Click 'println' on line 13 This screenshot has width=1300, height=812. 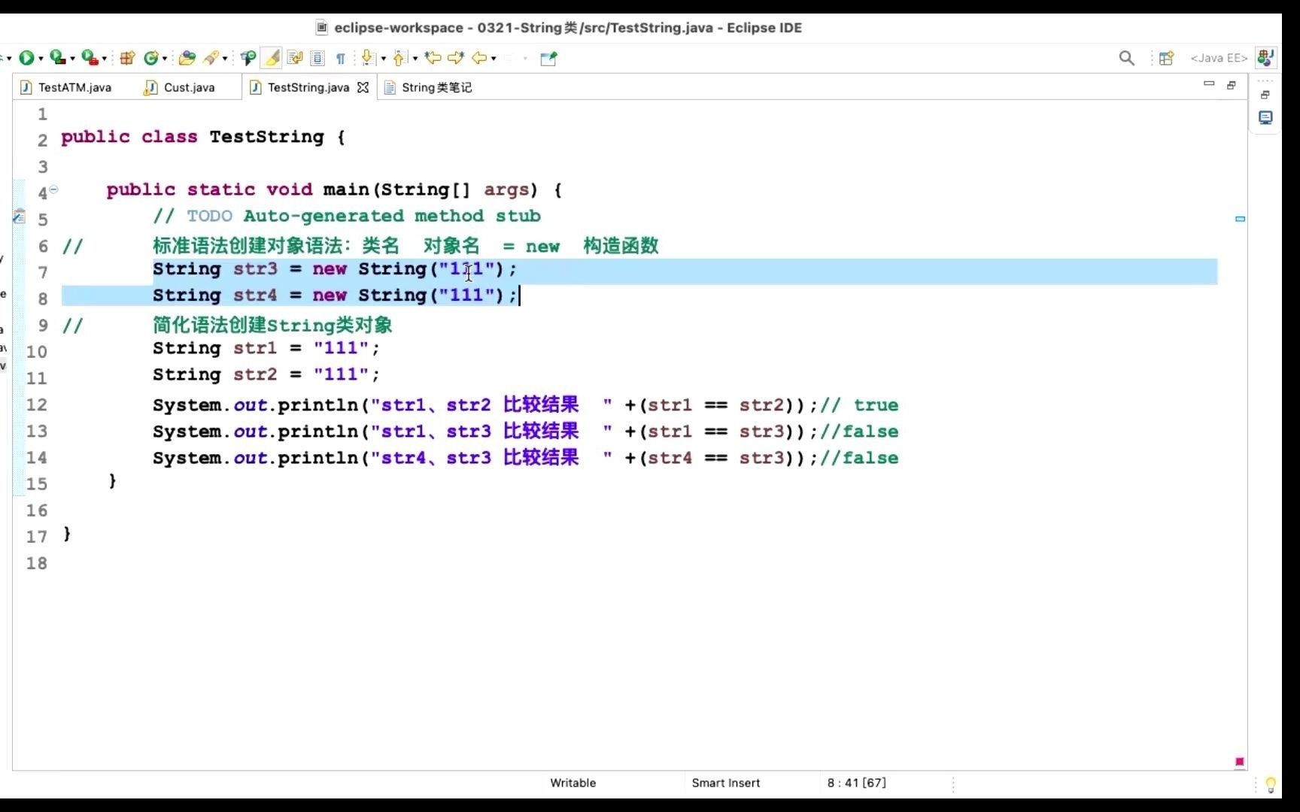[317, 432]
